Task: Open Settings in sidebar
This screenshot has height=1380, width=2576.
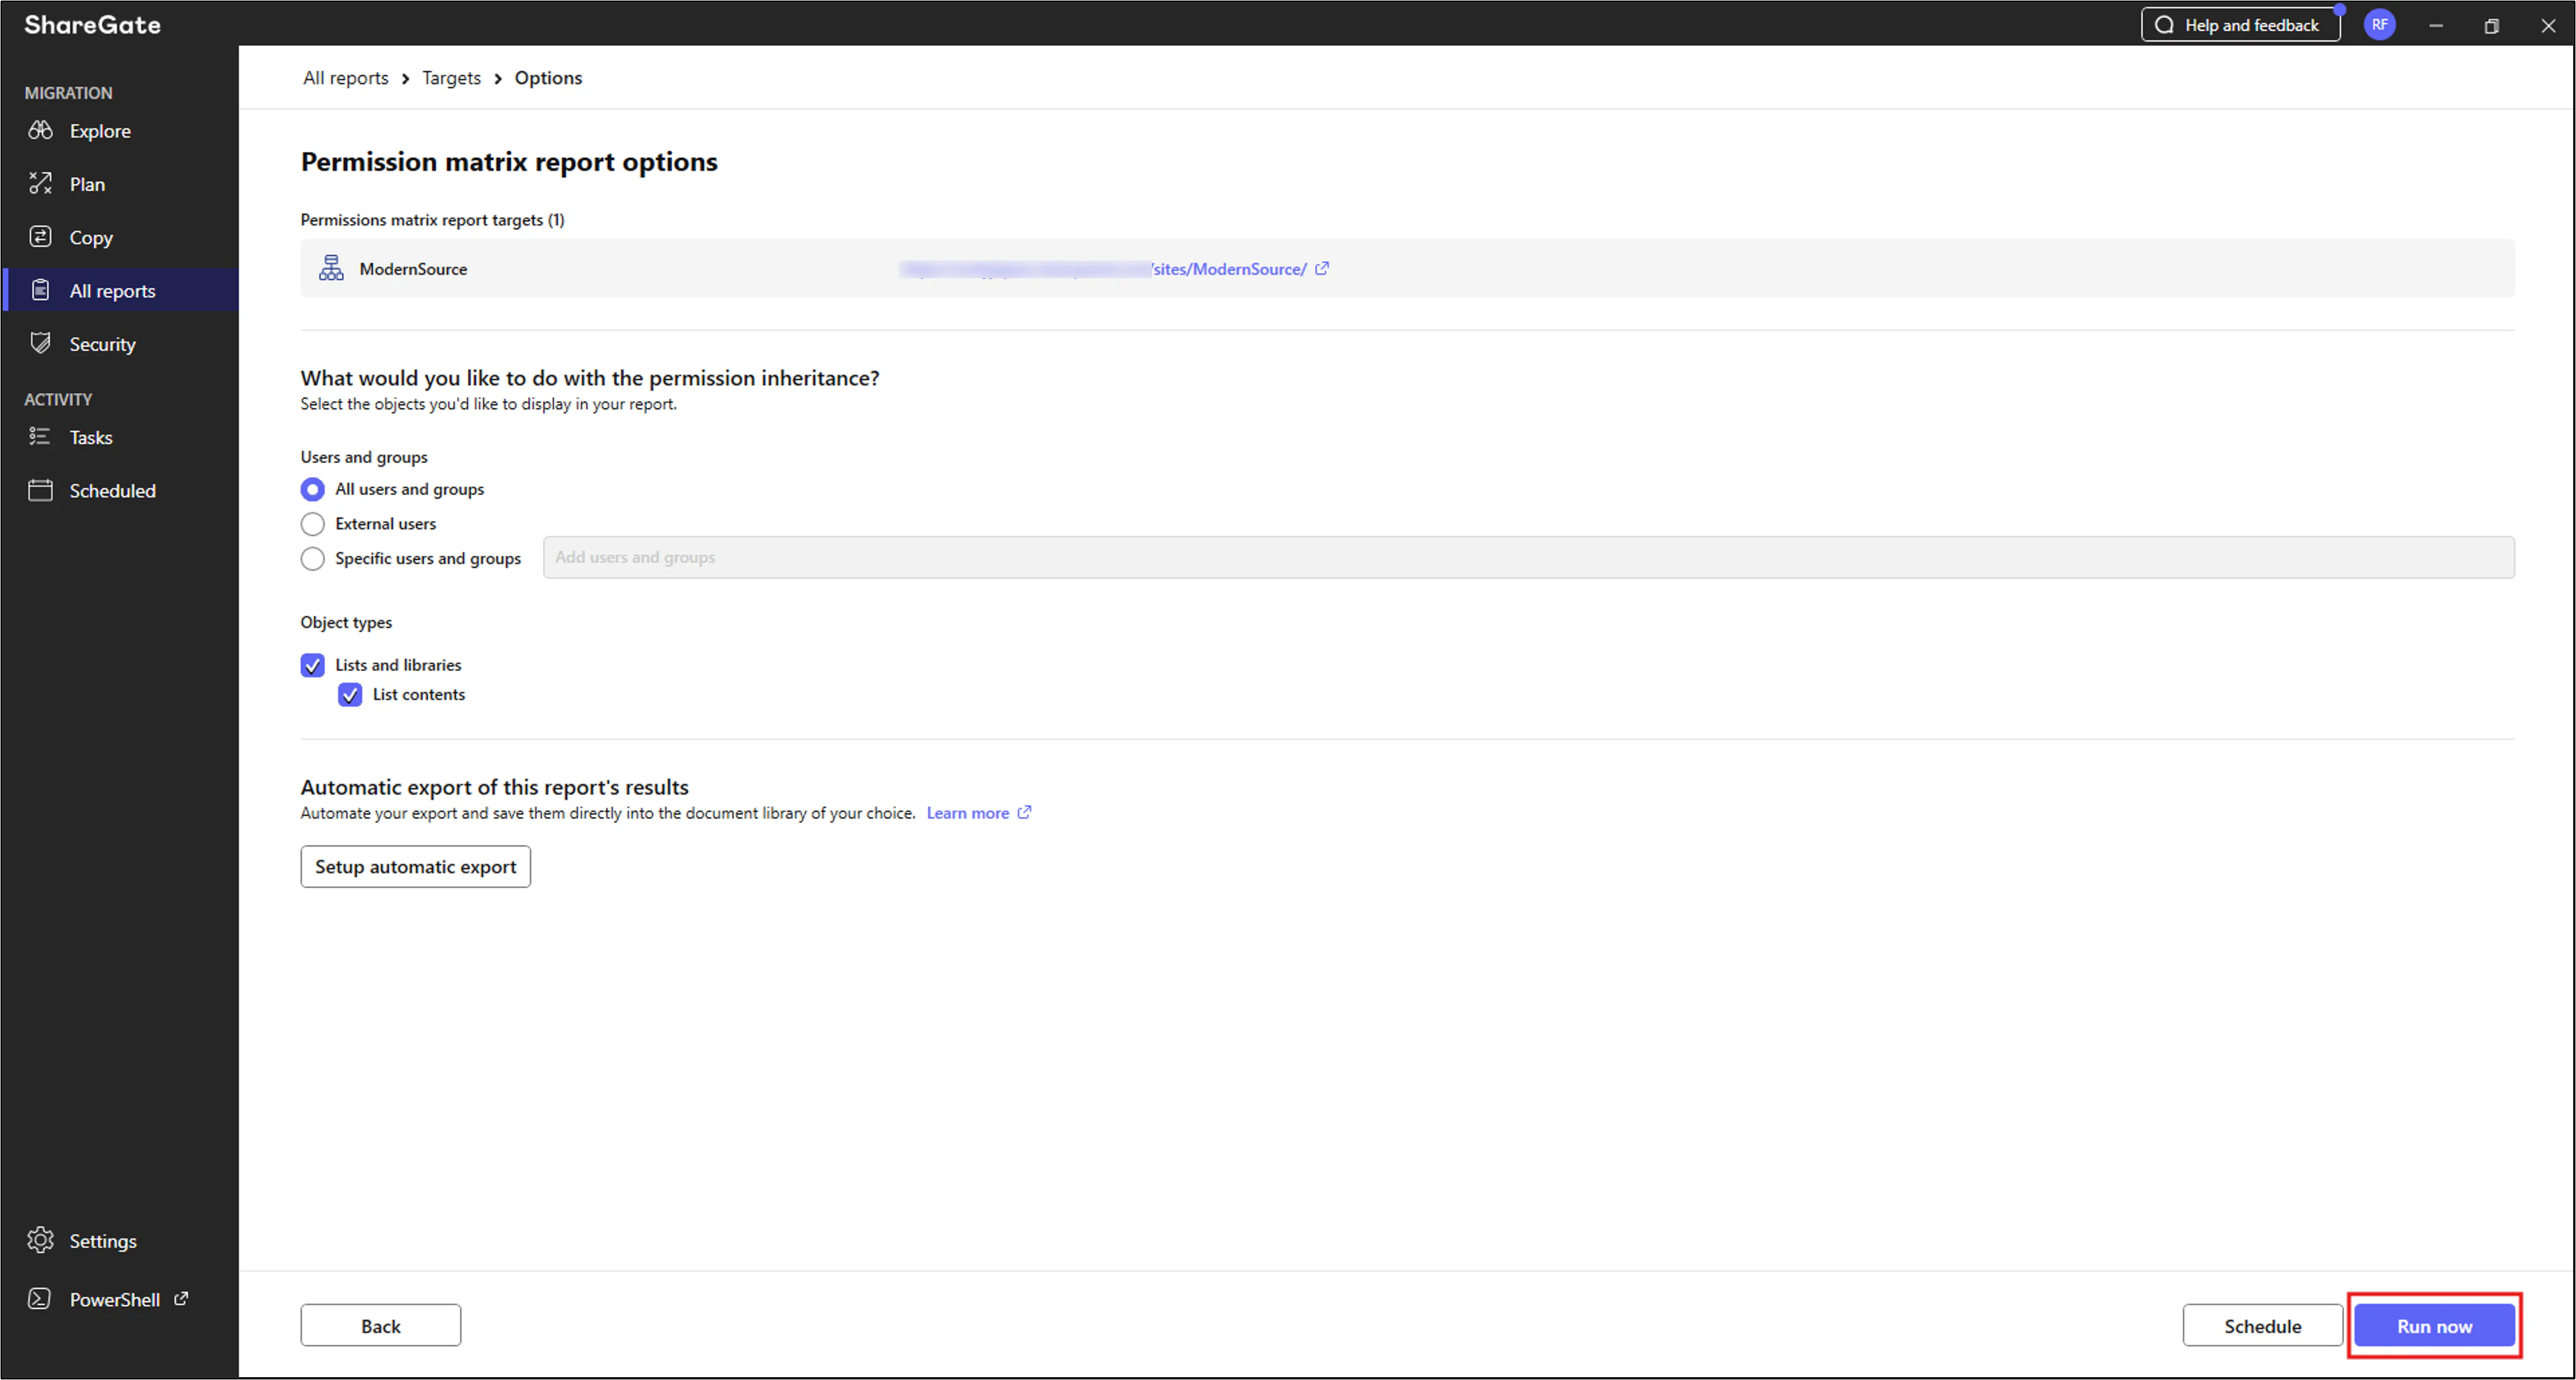Action: point(120,1241)
